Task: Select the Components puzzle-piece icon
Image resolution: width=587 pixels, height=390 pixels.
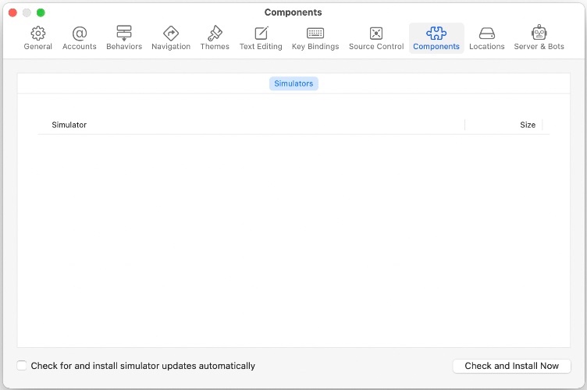Action: tap(436, 34)
